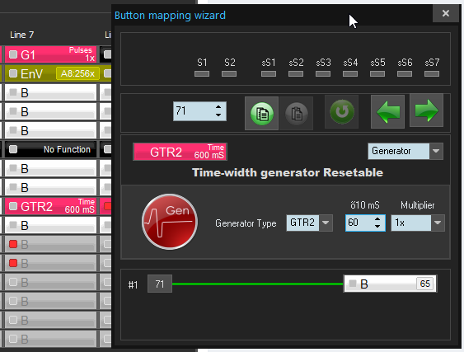Screen dimensions: 464x352
Task: Select the GTR2 Time 600 mS button in Line 7
Action: [x=51, y=206]
